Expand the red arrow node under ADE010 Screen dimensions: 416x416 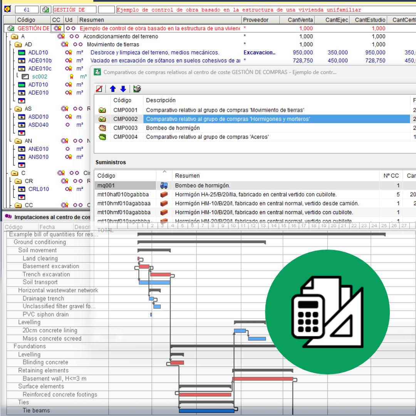point(22,101)
